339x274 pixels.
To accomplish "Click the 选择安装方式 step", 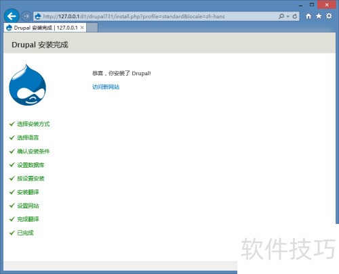I will point(33,124).
